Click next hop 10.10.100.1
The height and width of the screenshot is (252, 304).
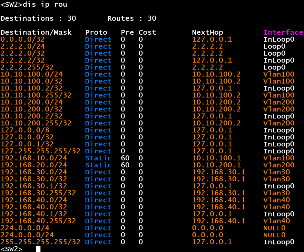point(216,158)
